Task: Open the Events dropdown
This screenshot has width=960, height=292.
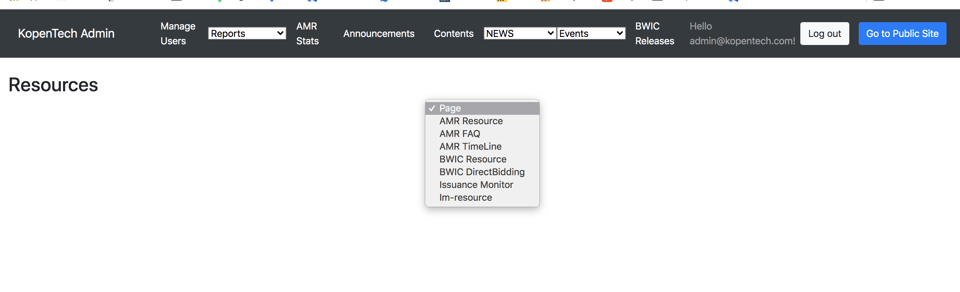Action: [591, 34]
